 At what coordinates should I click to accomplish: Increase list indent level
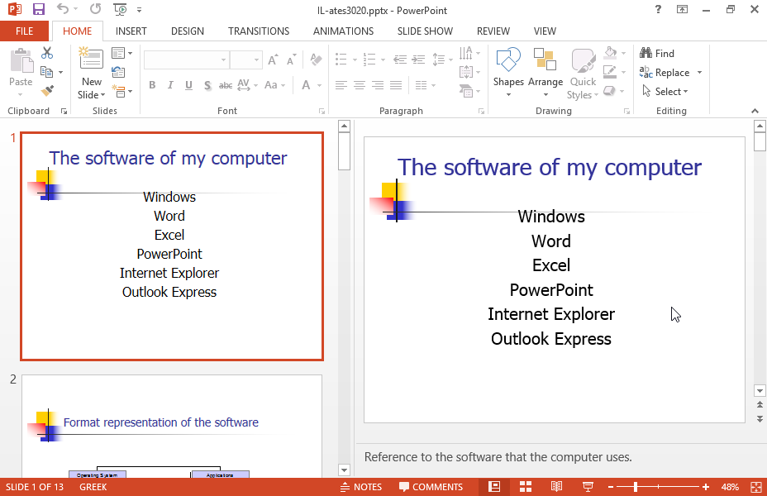pyautogui.click(x=418, y=60)
